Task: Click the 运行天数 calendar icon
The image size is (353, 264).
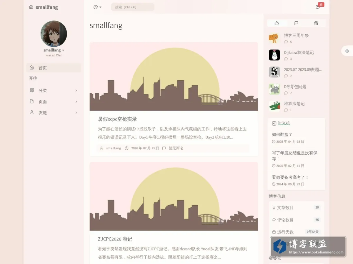Action: tap(274, 232)
